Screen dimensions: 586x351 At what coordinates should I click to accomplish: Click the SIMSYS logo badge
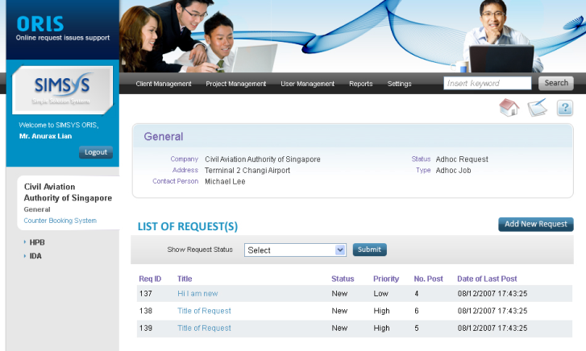(62, 90)
